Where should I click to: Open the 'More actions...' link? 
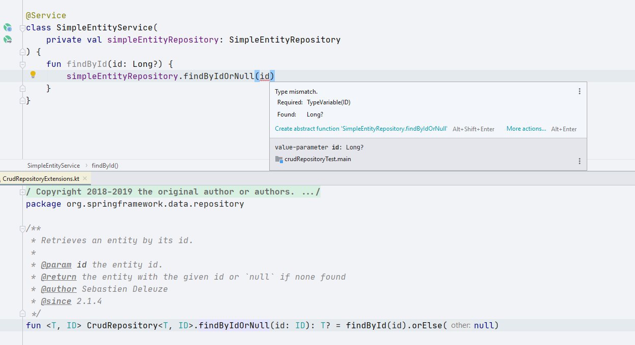(x=526, y=129)
